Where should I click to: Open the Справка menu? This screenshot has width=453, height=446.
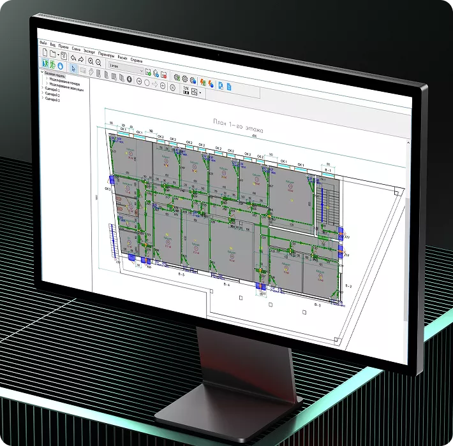tap(137, 61)
